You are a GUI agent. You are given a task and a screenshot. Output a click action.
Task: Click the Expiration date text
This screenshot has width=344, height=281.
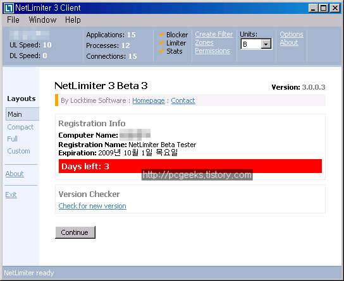click(x=118, y=153)
